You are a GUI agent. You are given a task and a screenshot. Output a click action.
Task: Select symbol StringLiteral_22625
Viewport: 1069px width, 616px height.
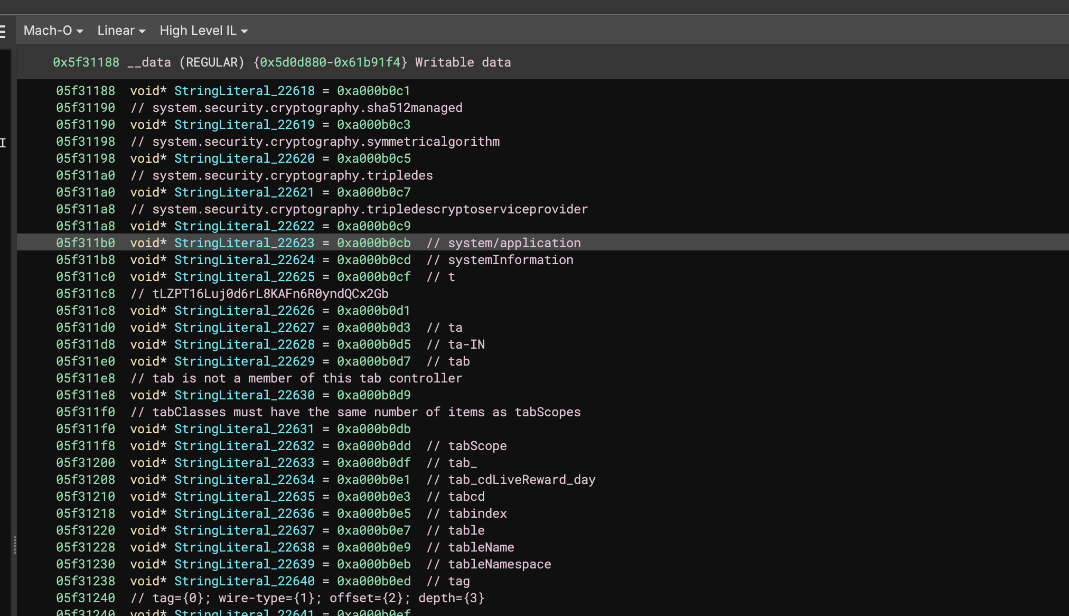tap(245, 277)
